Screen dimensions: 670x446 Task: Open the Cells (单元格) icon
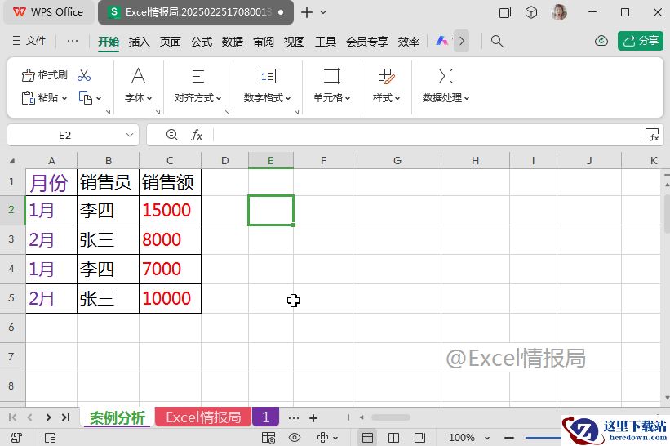click(332, 76)
